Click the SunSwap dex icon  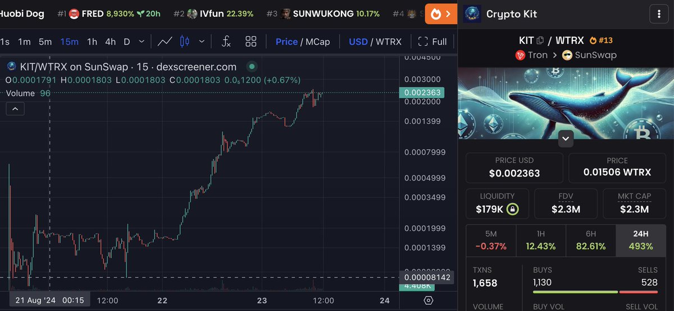pos(567,55)
